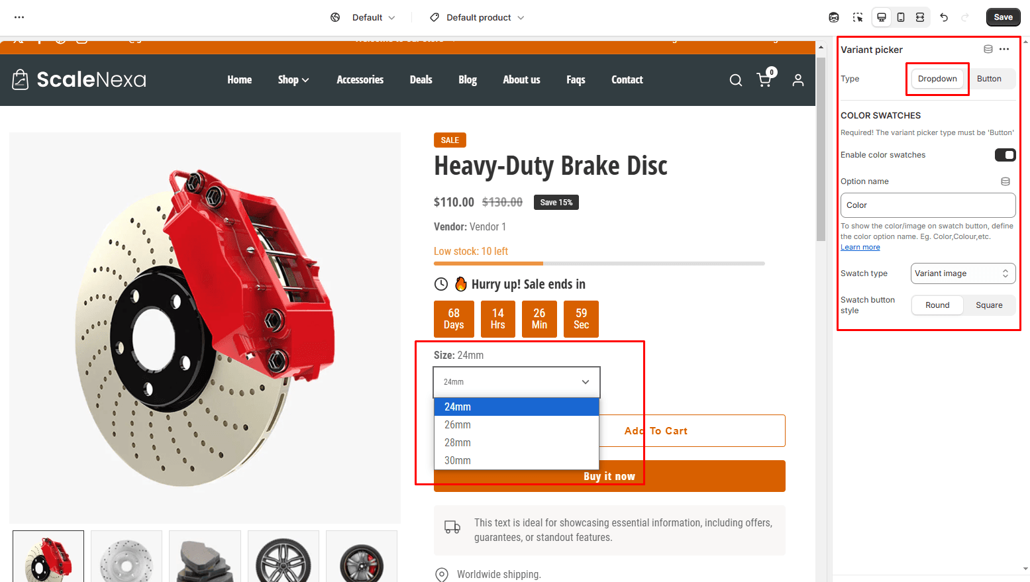The width and height of the screenshot is (1030, 582).
Task: Select the desktop preview icon
Action: tap(882, 17)
